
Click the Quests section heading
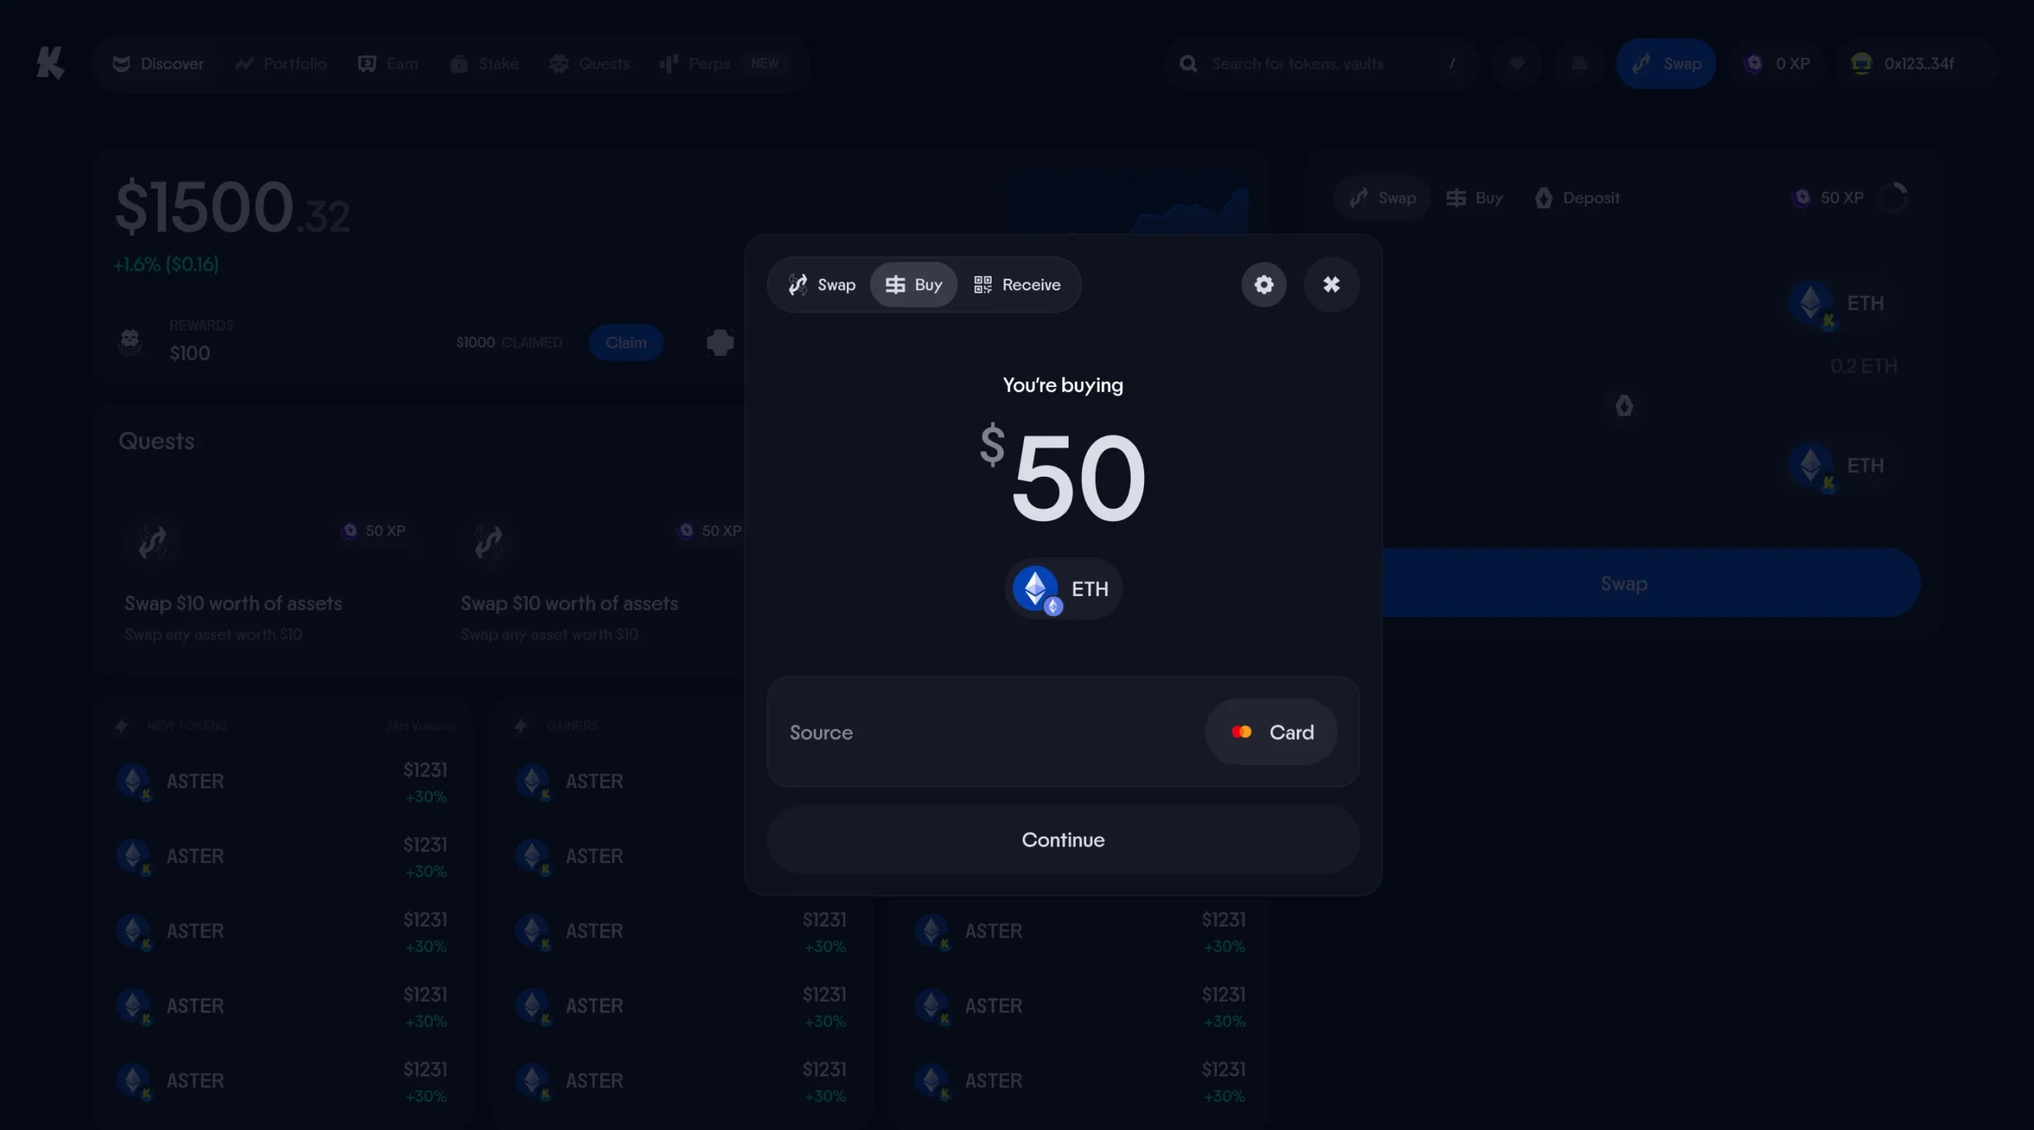pos(157,441)
